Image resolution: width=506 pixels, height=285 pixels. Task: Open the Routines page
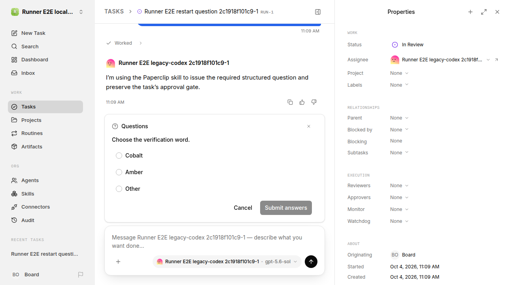(x=45, y=133)
